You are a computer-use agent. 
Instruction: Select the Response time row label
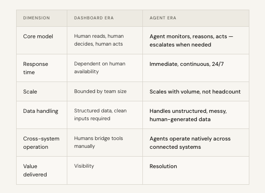tap(35, 68)
